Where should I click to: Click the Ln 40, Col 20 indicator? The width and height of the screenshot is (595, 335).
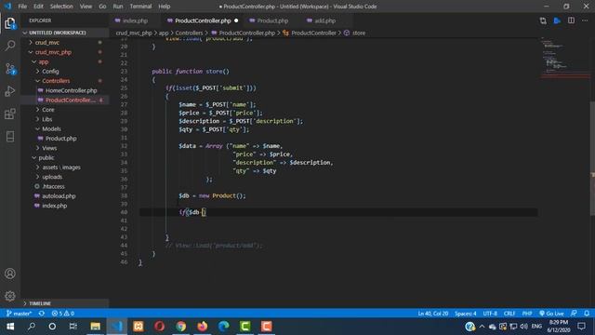pyautogui.click(x=432, y=314)
